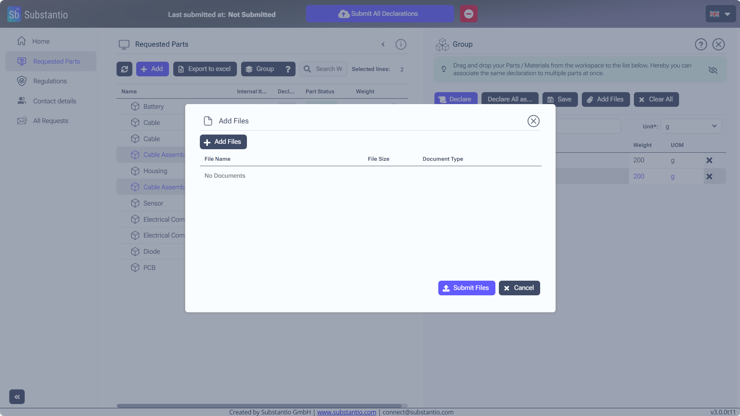Collapse the sidebar with double-arrow button
Viewport: 740px width, 416px height.
[17, 397]
